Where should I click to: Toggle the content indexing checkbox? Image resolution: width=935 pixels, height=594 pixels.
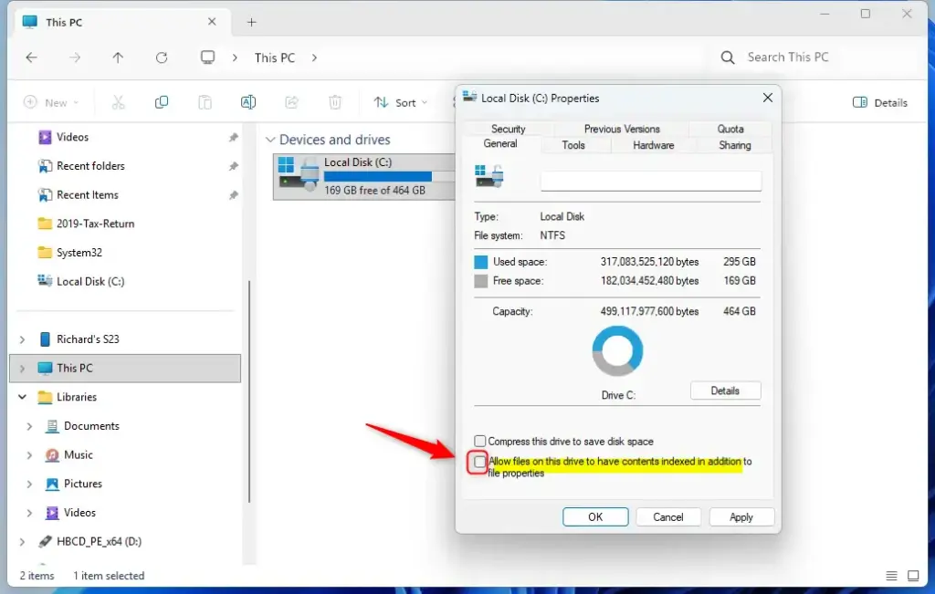tap(479, 462)
